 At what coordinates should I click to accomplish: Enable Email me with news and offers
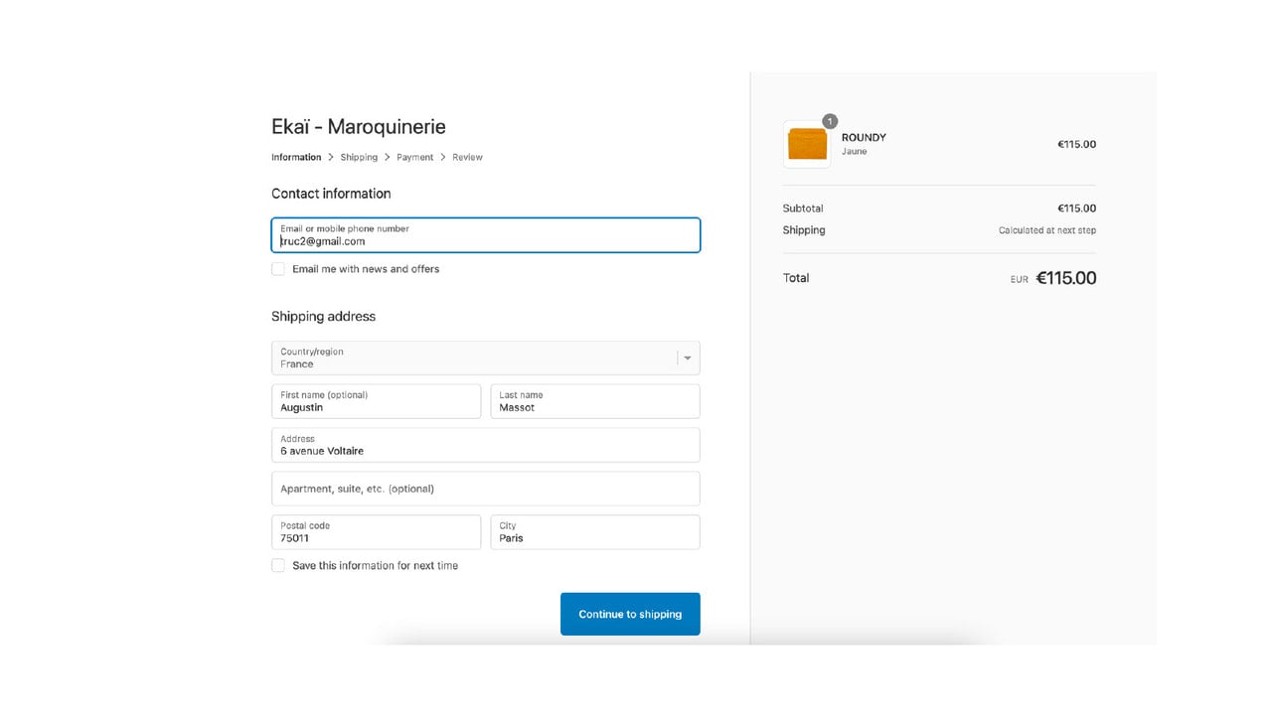point(278,269)
